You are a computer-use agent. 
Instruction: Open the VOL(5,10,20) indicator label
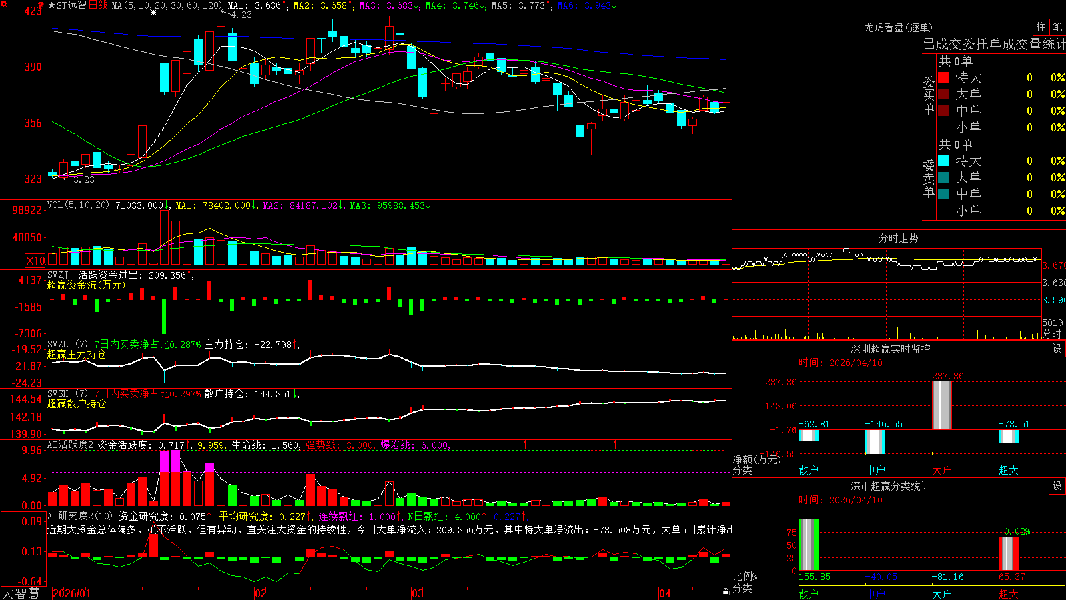pyautogui.click(x=78, y=205)
